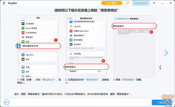The width and height of the screenshot is (175, 107).
Task: Click the green 電池 battery icon
Action: 23,41
